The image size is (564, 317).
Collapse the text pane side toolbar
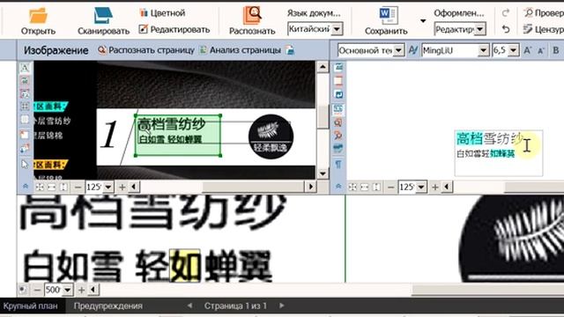pos(338,186)
